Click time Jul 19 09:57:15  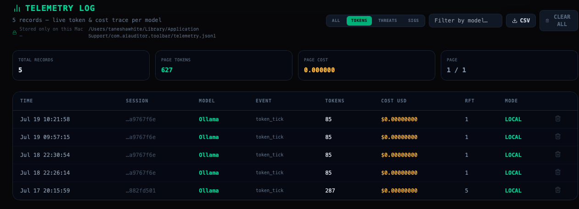[45, 137]
